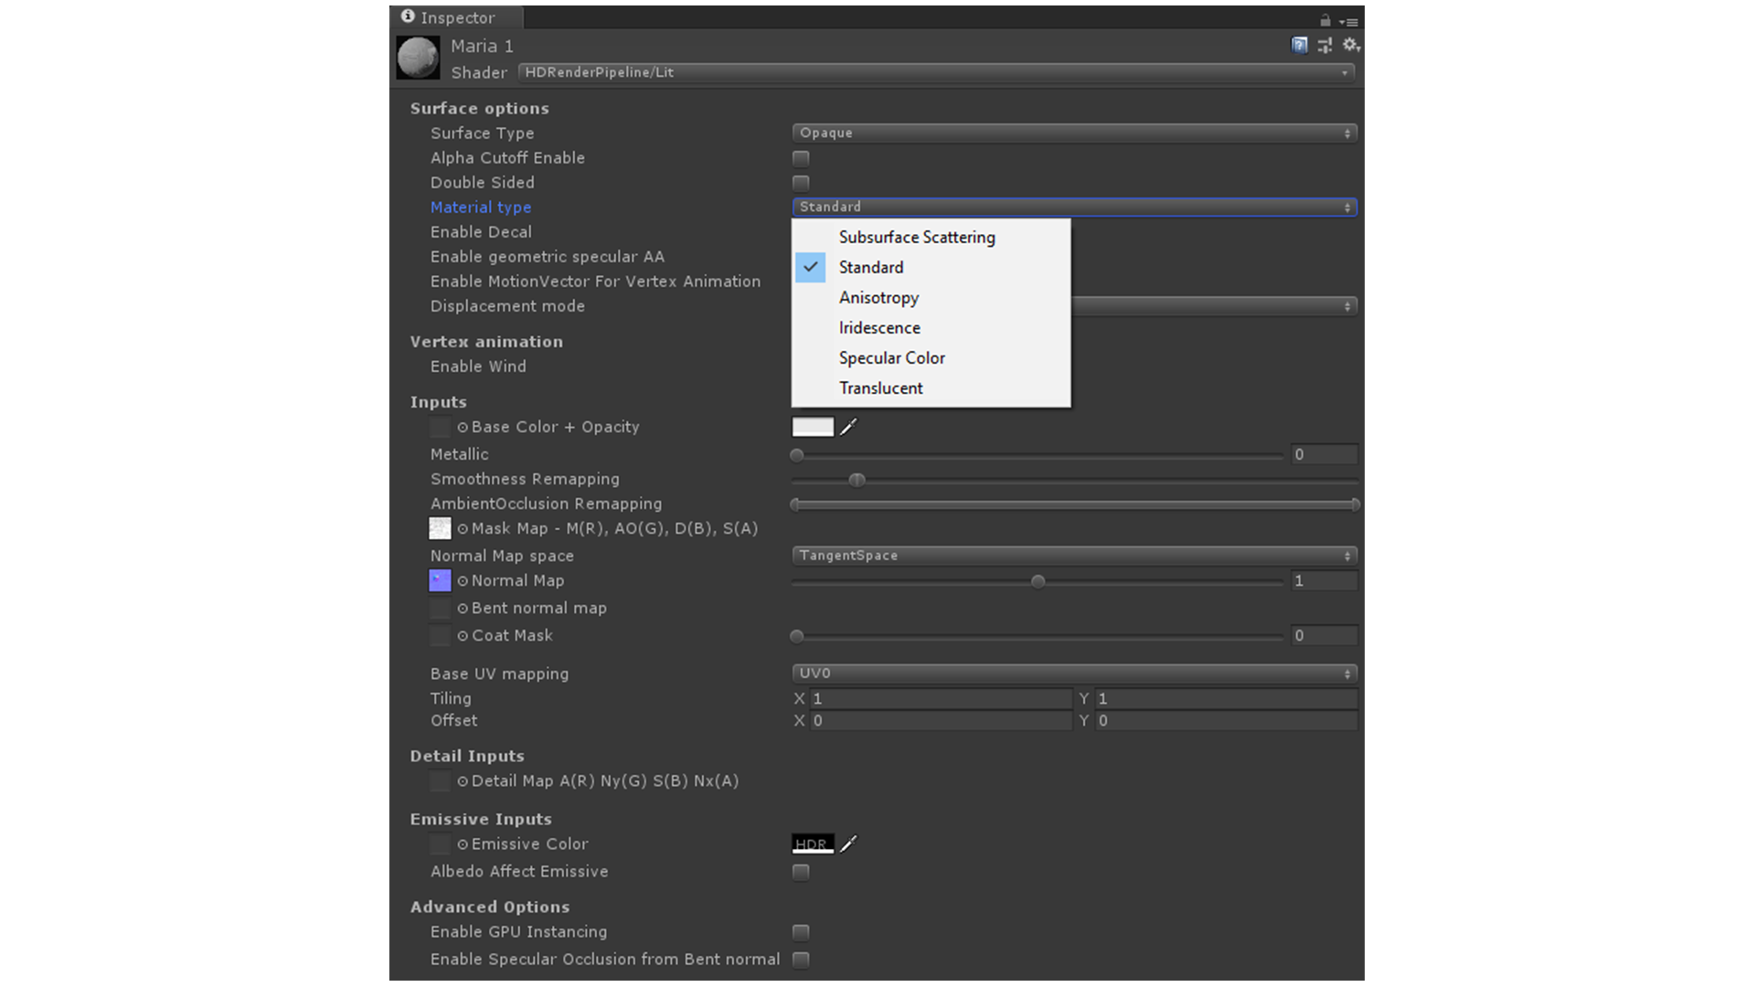The image size is (1755, 987).
Task: Collapse the Material type Standard dropdown
Action: tap(1074, 207)
